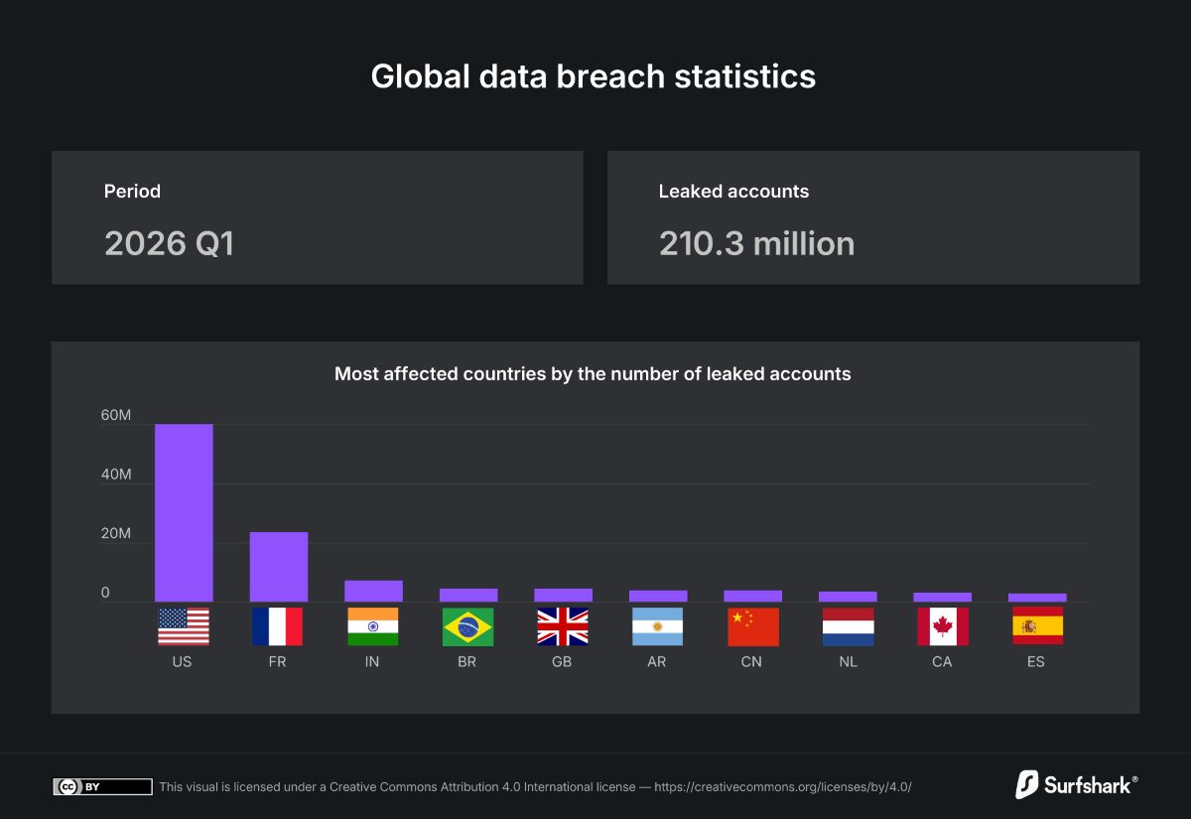The width and height of the screenshot is (1191, 819).
Task: Click the Creative Commons BY badge
Action: coord(102,786)
